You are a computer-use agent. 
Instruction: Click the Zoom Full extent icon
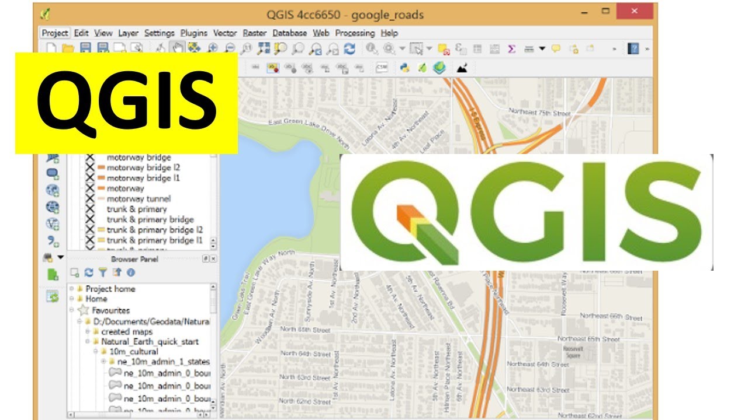[x=264, y=48]
